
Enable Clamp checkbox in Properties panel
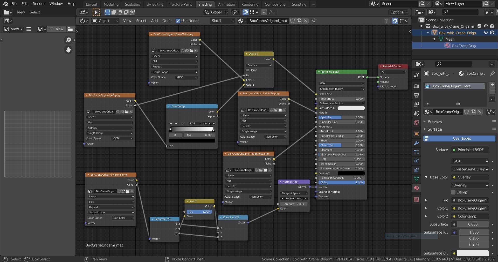point(453,192)
